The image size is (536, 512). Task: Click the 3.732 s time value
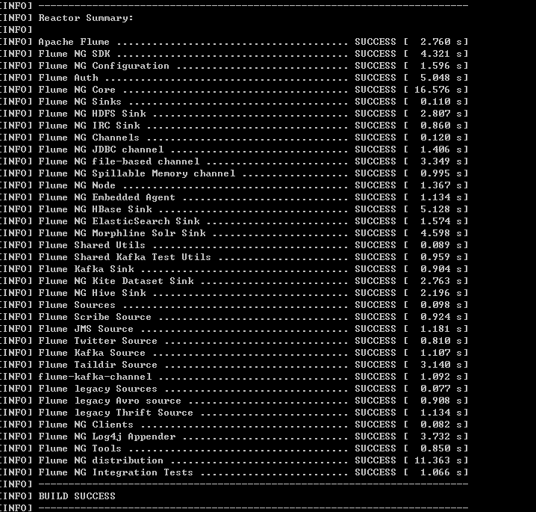click(441, 437)
